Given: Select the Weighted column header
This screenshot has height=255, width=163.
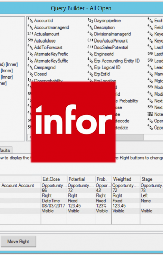Looking at the screenshot, I should (x=126, y=179).
